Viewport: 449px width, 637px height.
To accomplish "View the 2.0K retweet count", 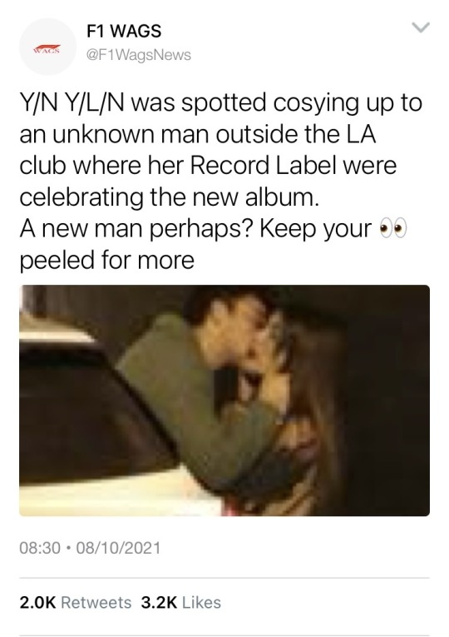I will (x=37, y=603).
